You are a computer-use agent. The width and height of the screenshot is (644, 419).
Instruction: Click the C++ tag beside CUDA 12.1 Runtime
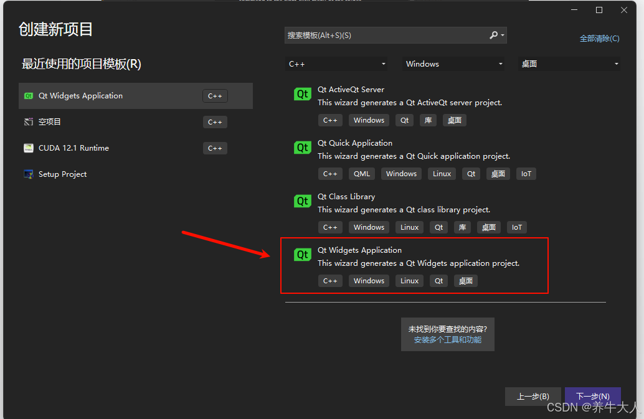(x=215, y=148)
